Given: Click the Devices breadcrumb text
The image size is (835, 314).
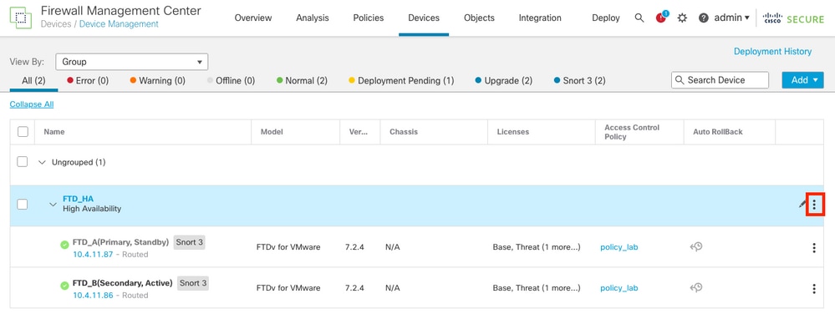Looking at the screenshot, I should pyautogui.click(x=57, y=24).
